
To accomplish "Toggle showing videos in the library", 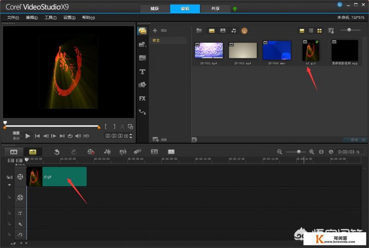I will (x=211, y=31).
